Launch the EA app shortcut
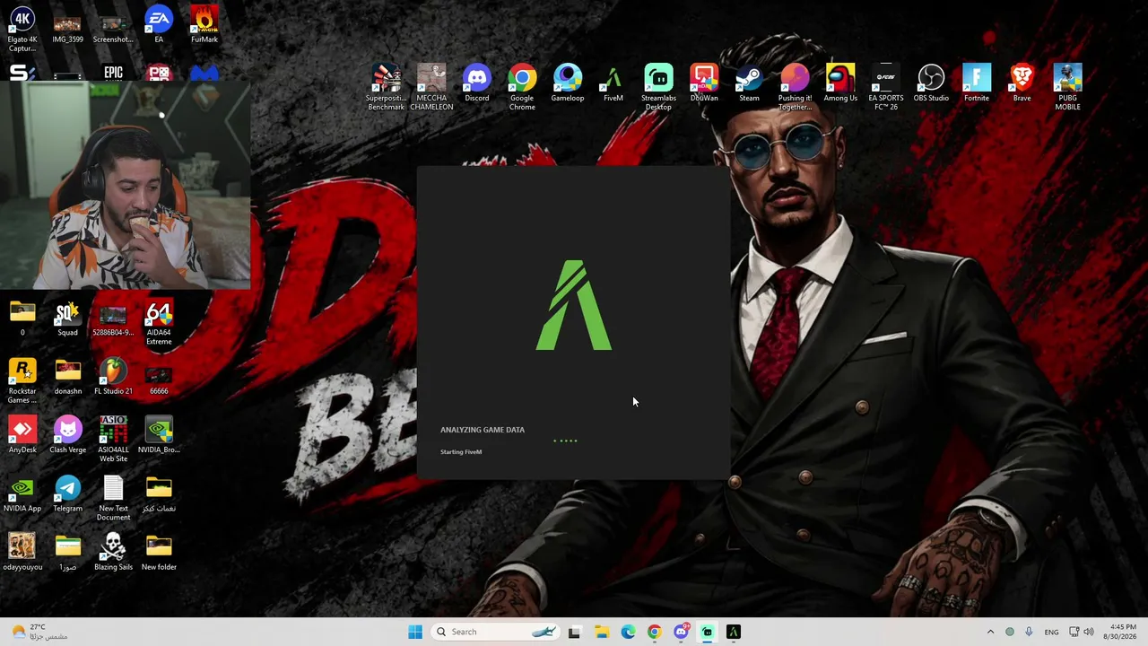Viewport: 1148px width, 646px height. [159, 26]
